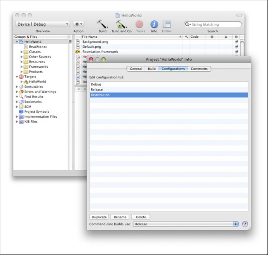Viewport: 268px width, 255px height.
Task: Expand the Resources folder
Action: click(x=21, y=62)
